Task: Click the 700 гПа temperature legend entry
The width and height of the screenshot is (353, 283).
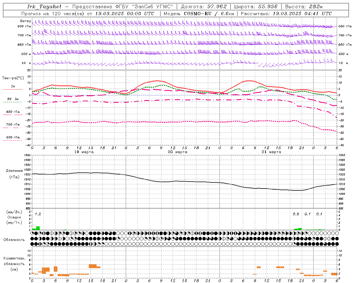Action: [x=13, y=125]
